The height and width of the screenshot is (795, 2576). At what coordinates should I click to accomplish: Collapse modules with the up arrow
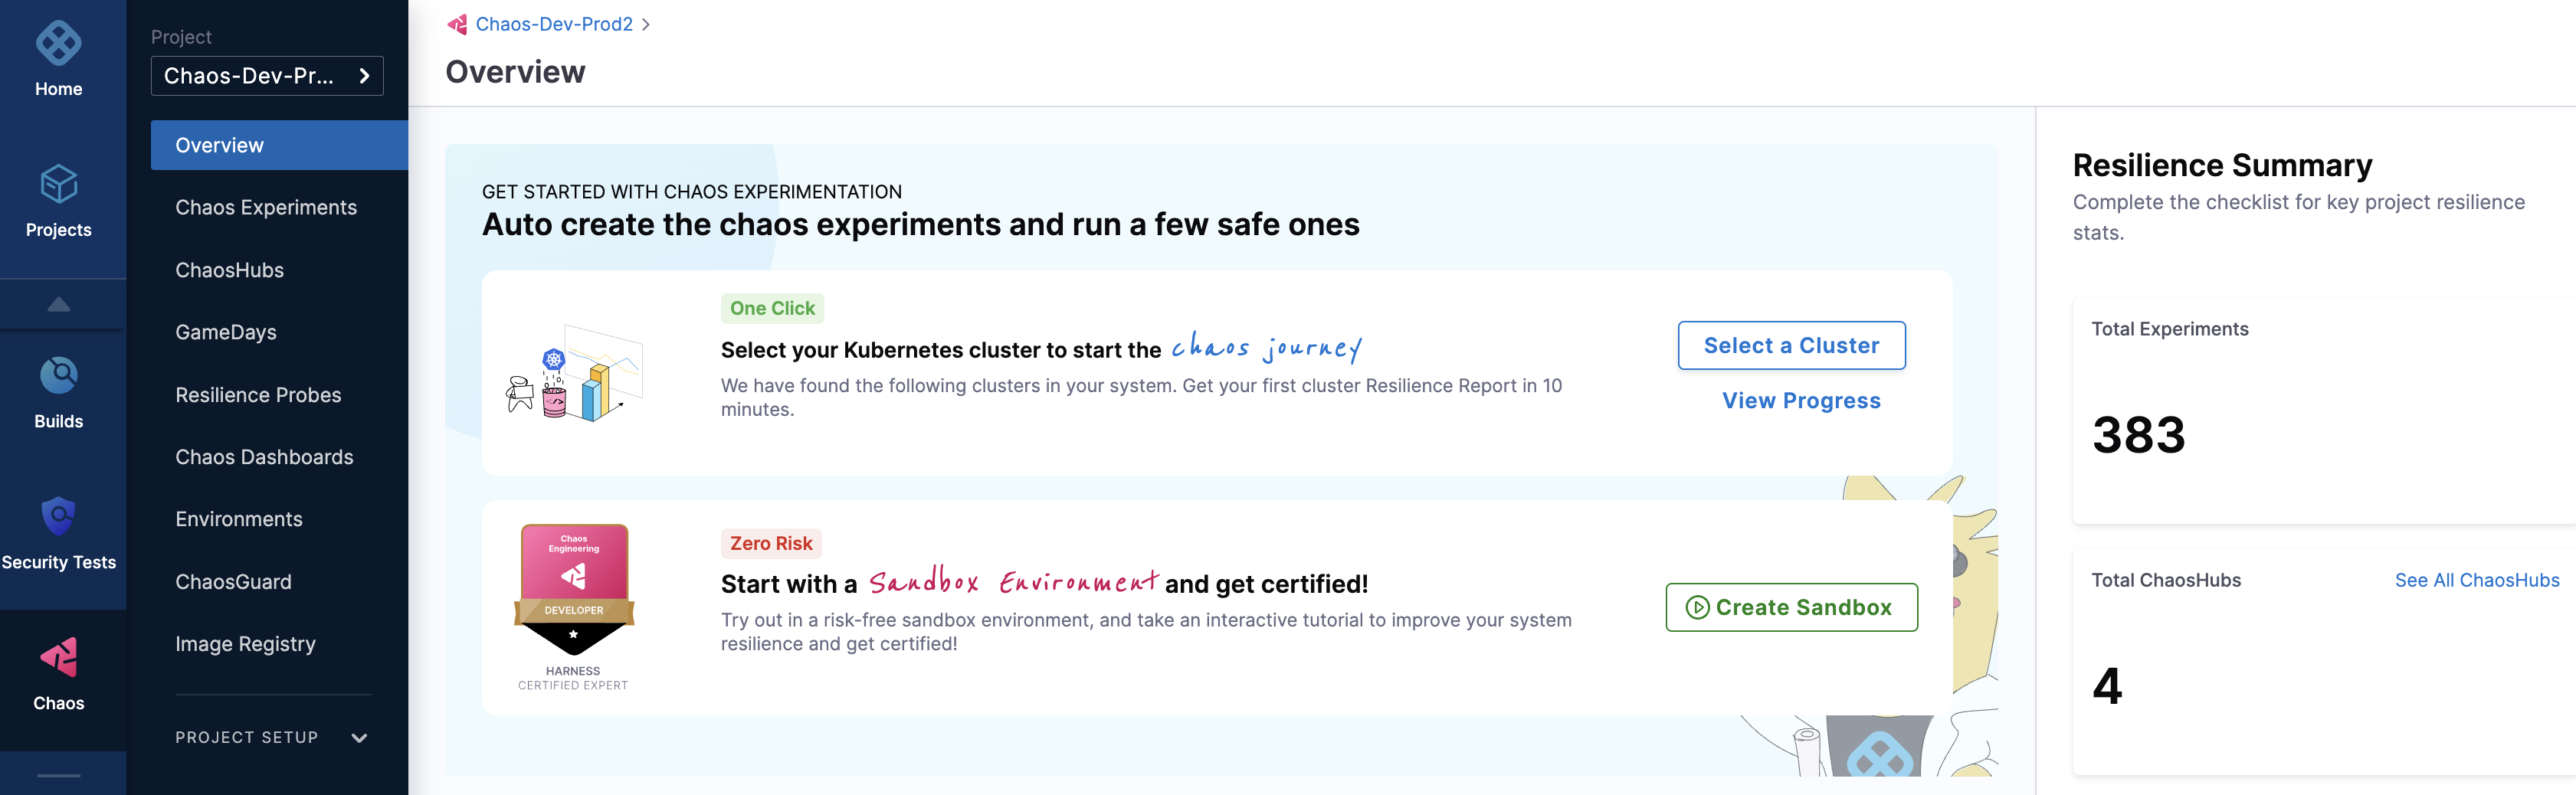coord(58,304)
